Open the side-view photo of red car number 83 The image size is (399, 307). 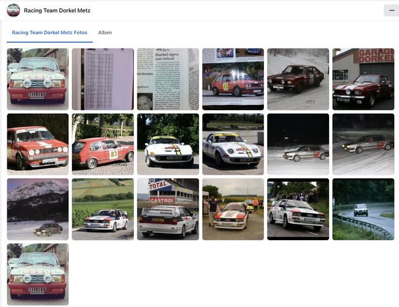pos(103,144)
